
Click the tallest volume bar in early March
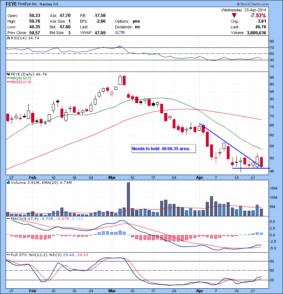pyautogui.click(x=128, y=199)
